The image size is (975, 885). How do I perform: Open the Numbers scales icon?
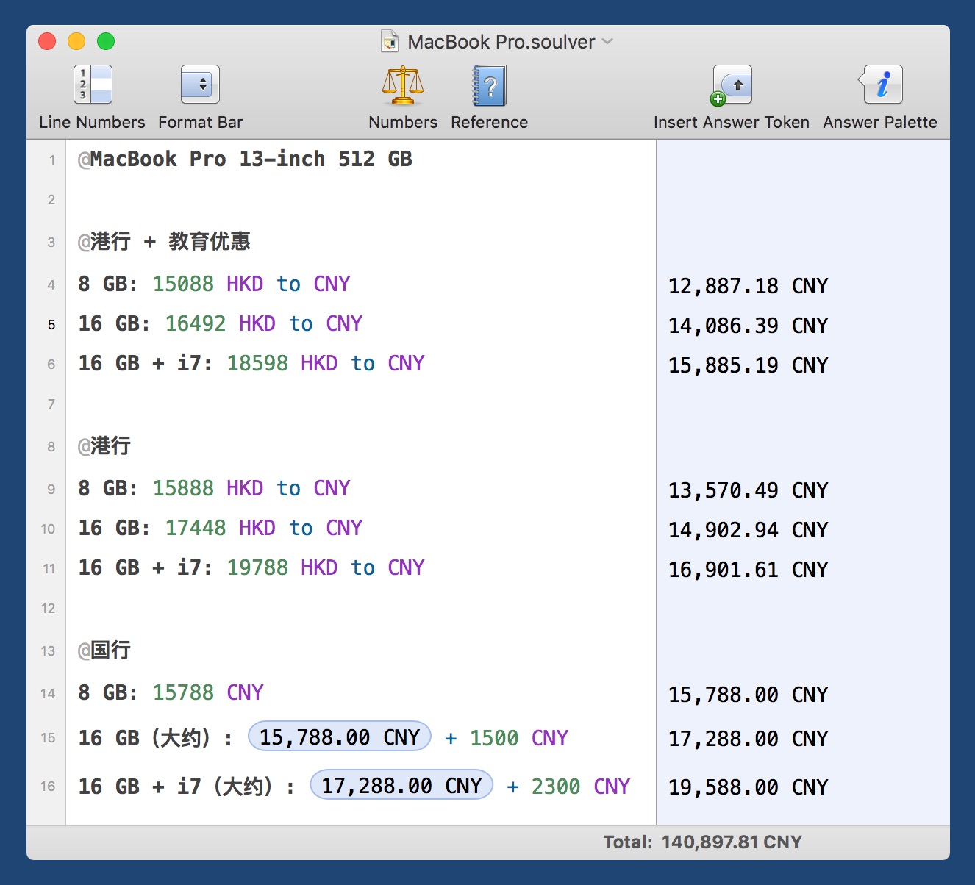pyautogui.click(x=402, y=85)
